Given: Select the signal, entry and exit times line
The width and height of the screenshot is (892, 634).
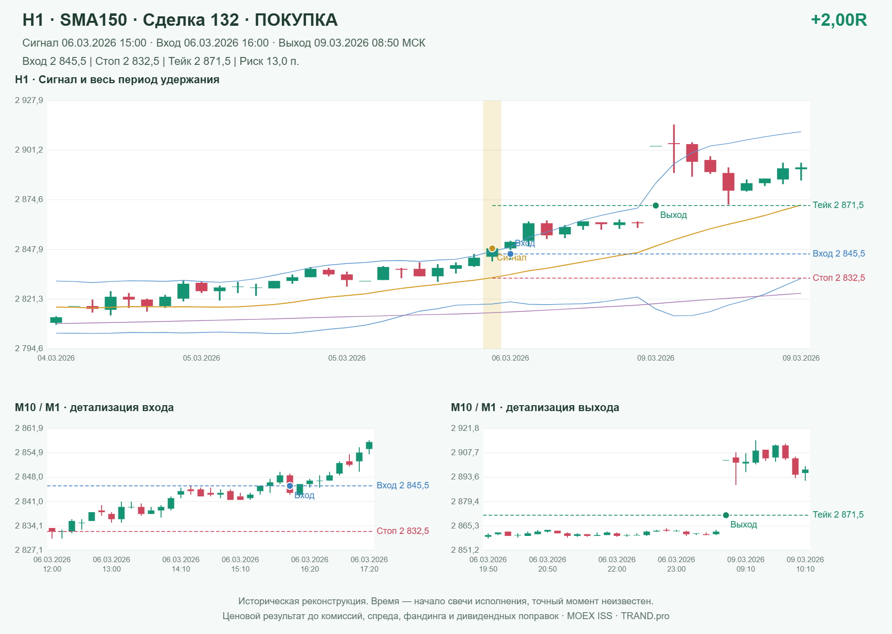Looking at the screenshot, I should click(x=223, y=43).
